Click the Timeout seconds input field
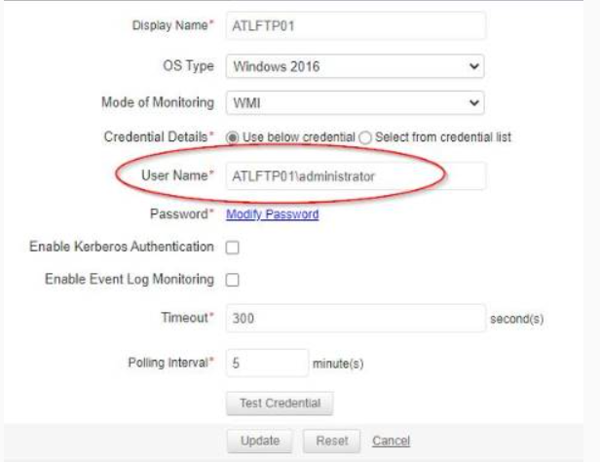This screenshot has height=462, width=600. [355, 319]
